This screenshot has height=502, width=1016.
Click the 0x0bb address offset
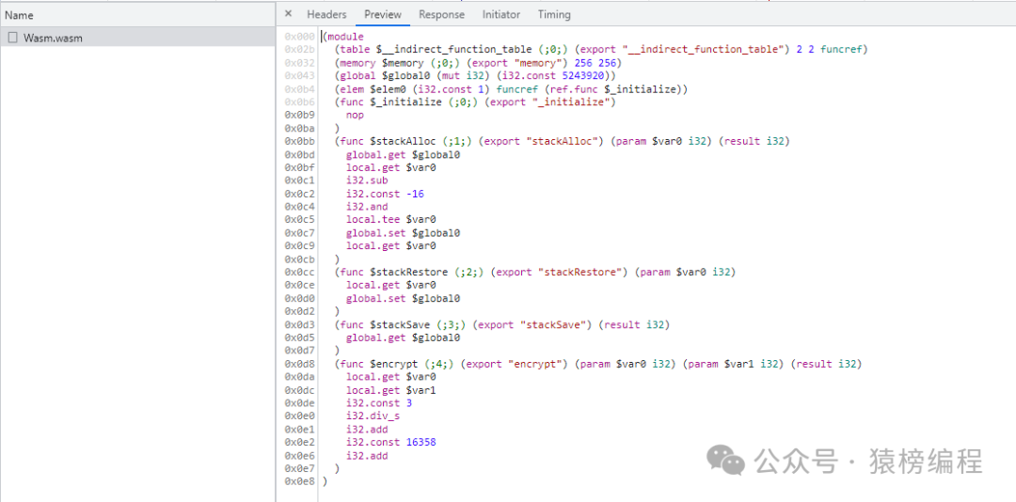point(300,141)
